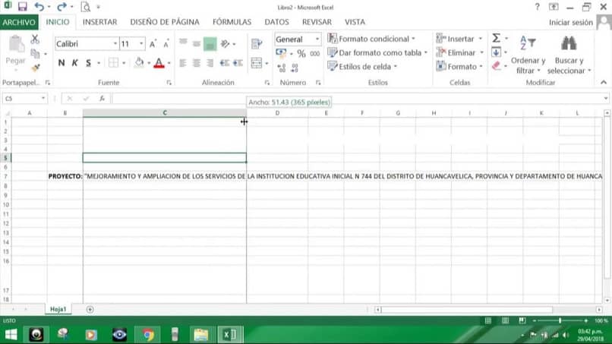Image resolution: width=612 pixels, height=344 pixels.
Task: Click the Copy icon
Action: (35, 53)
